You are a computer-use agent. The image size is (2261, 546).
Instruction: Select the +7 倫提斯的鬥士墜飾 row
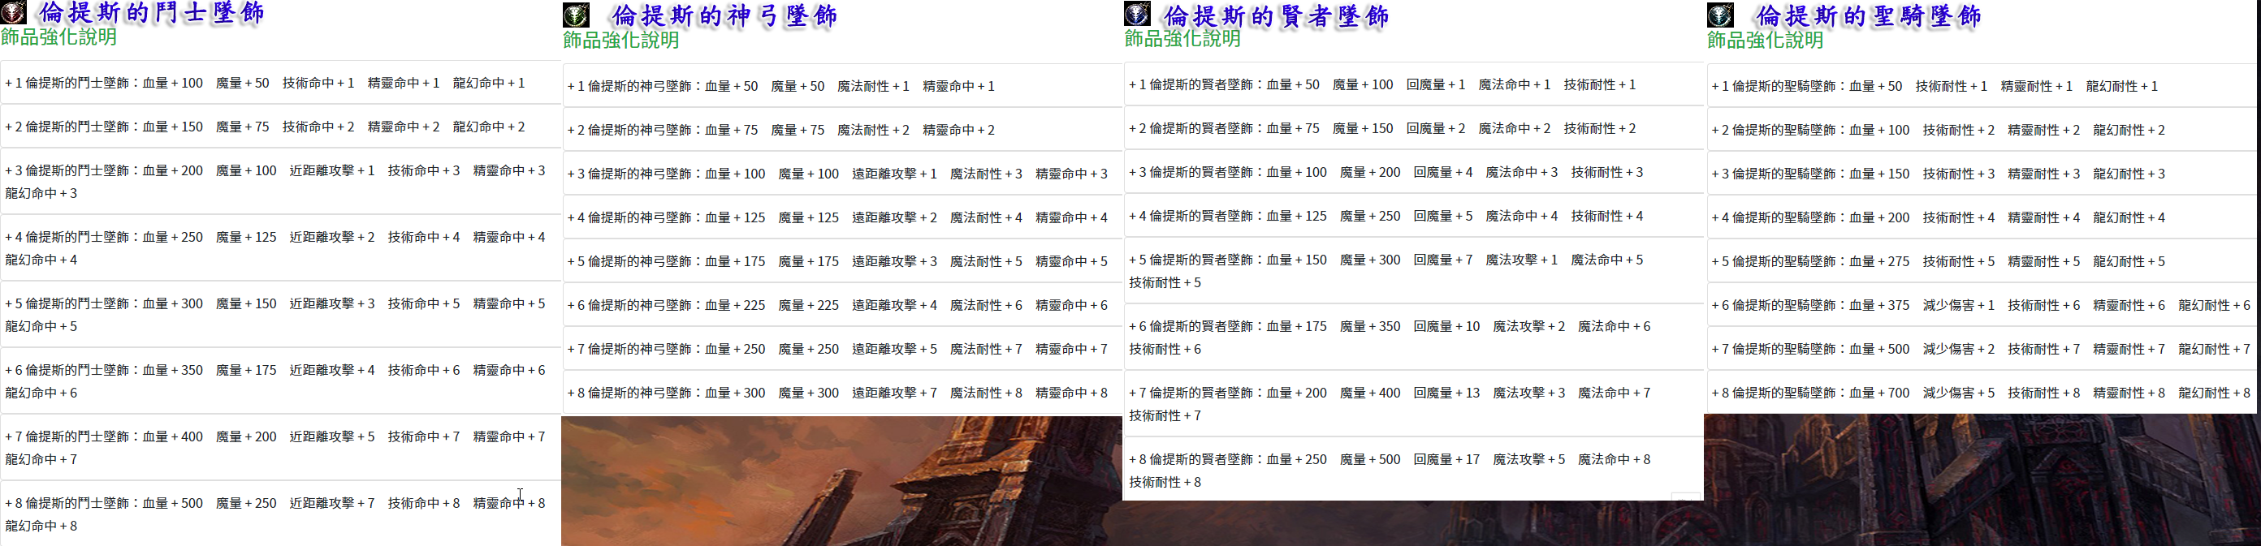point(281,448)
